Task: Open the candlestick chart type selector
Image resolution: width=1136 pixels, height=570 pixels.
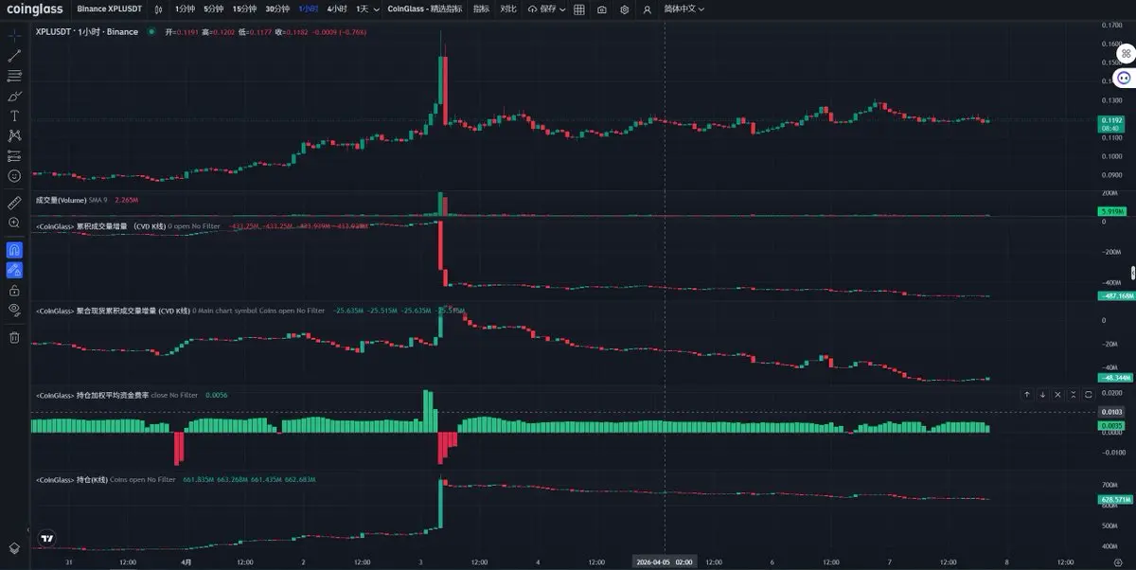Action: 158,9
